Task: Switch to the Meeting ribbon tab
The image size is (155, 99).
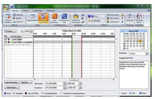Action: [x=15, y=10]
